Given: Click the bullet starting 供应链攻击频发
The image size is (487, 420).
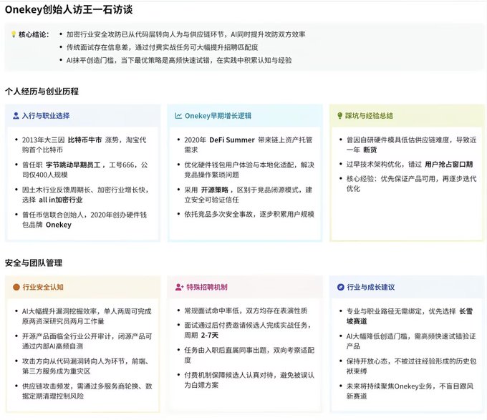Looking at the screenshot, I should [87, 391].
